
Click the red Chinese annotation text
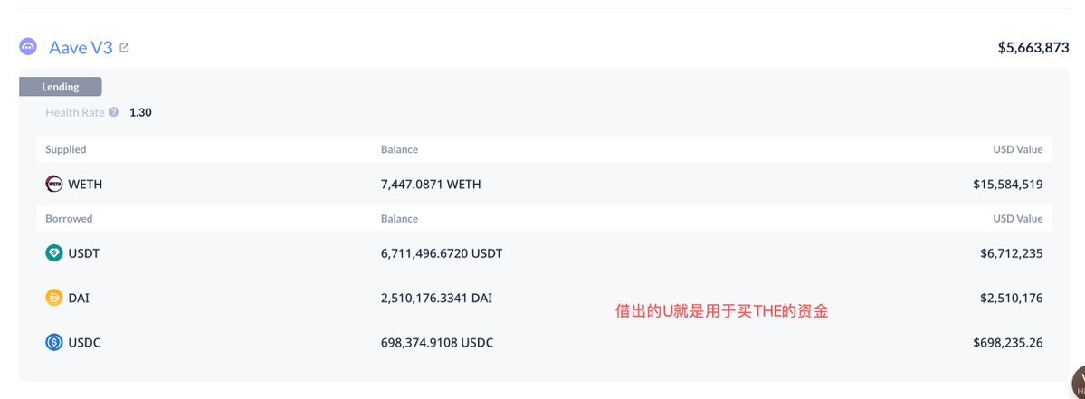tap(721, 311)
